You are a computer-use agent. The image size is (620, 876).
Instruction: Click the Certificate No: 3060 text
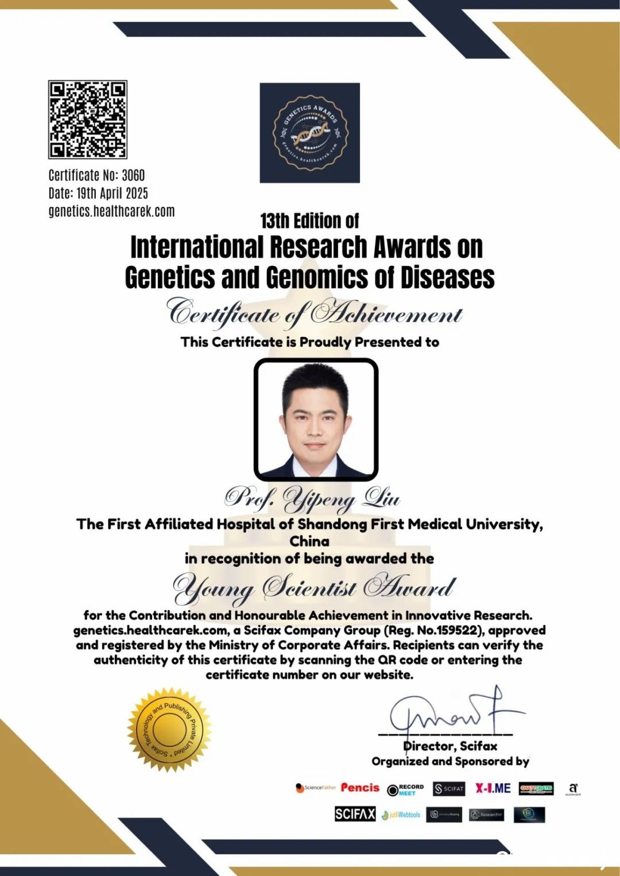(96, 175)
